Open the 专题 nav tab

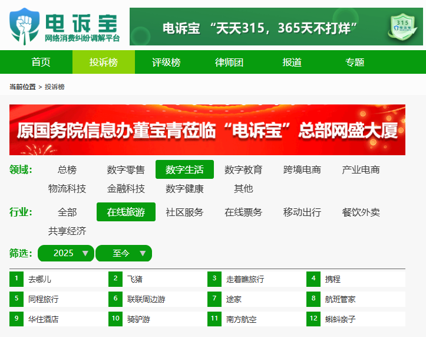coord(355,62)
